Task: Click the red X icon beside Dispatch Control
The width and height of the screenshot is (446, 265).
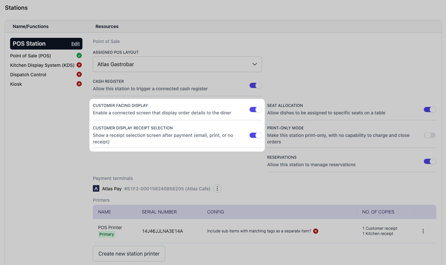Action: tap(79, 75)
